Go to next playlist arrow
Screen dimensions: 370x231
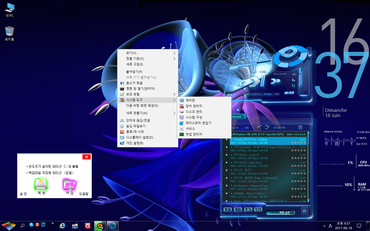pos(267,127)
